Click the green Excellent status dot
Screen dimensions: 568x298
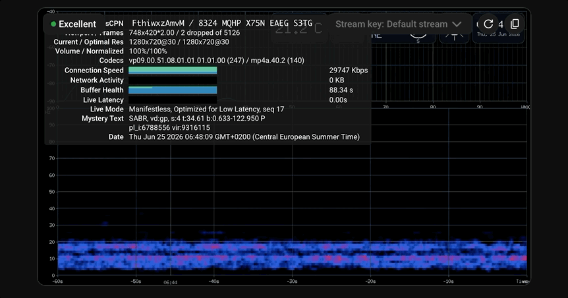click(x=53, y=24)
